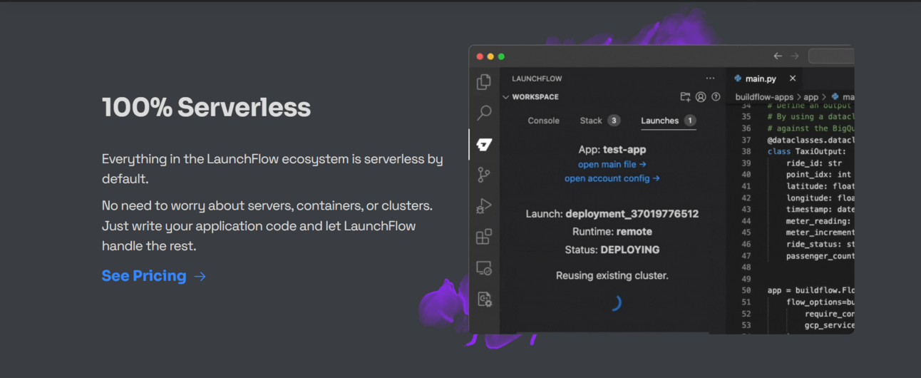Click the 'Launch: deployment_37019776512' text
921x378 pixels.
[612, 214]
